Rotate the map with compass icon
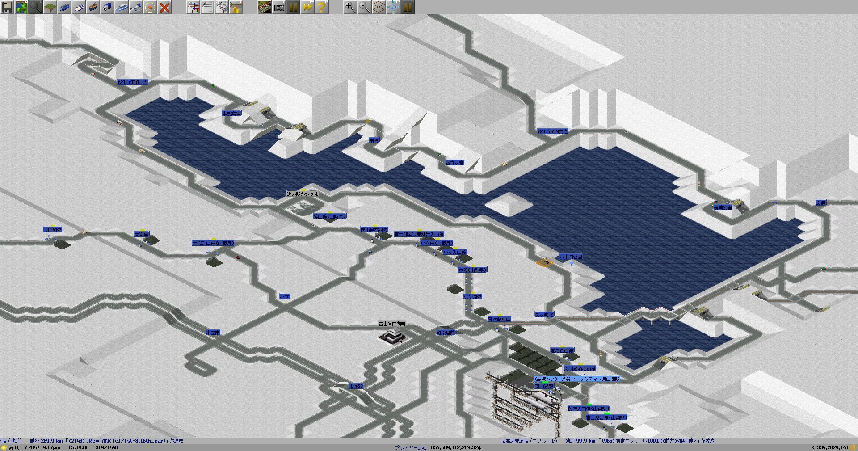Viewport: 858px width, 451px height. [393, 7]
